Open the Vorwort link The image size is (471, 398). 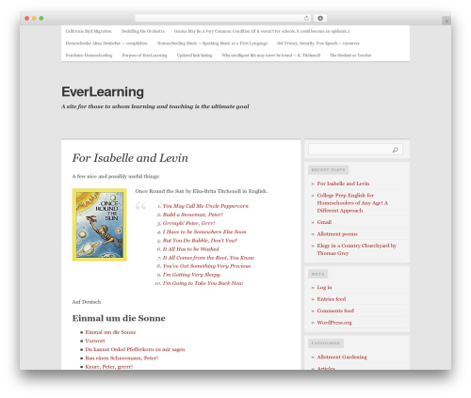coord(95,341)
